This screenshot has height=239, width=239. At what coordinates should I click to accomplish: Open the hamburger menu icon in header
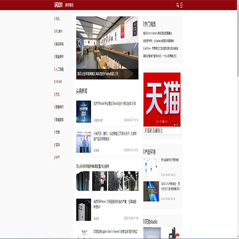(x=181, y=5)
